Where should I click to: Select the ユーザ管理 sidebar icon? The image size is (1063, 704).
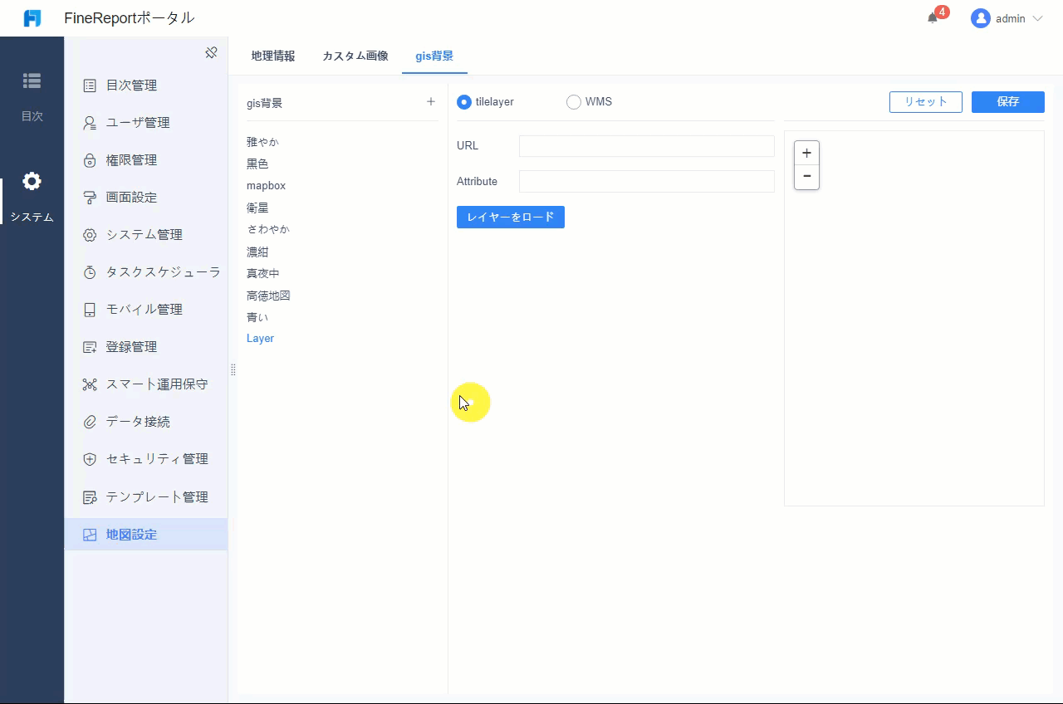click(89, 122)
